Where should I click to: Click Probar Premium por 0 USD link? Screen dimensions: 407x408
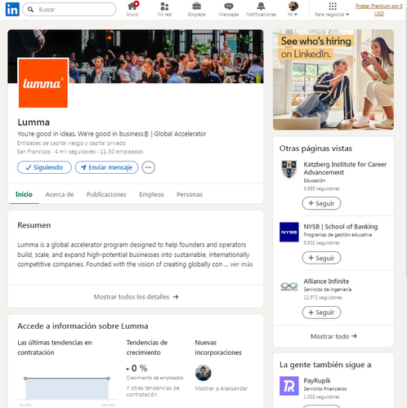[x=379, y=10]
